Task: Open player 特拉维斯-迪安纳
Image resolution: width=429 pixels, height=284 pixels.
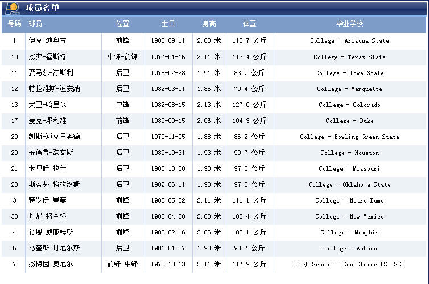Action: [x=54, y=89]
